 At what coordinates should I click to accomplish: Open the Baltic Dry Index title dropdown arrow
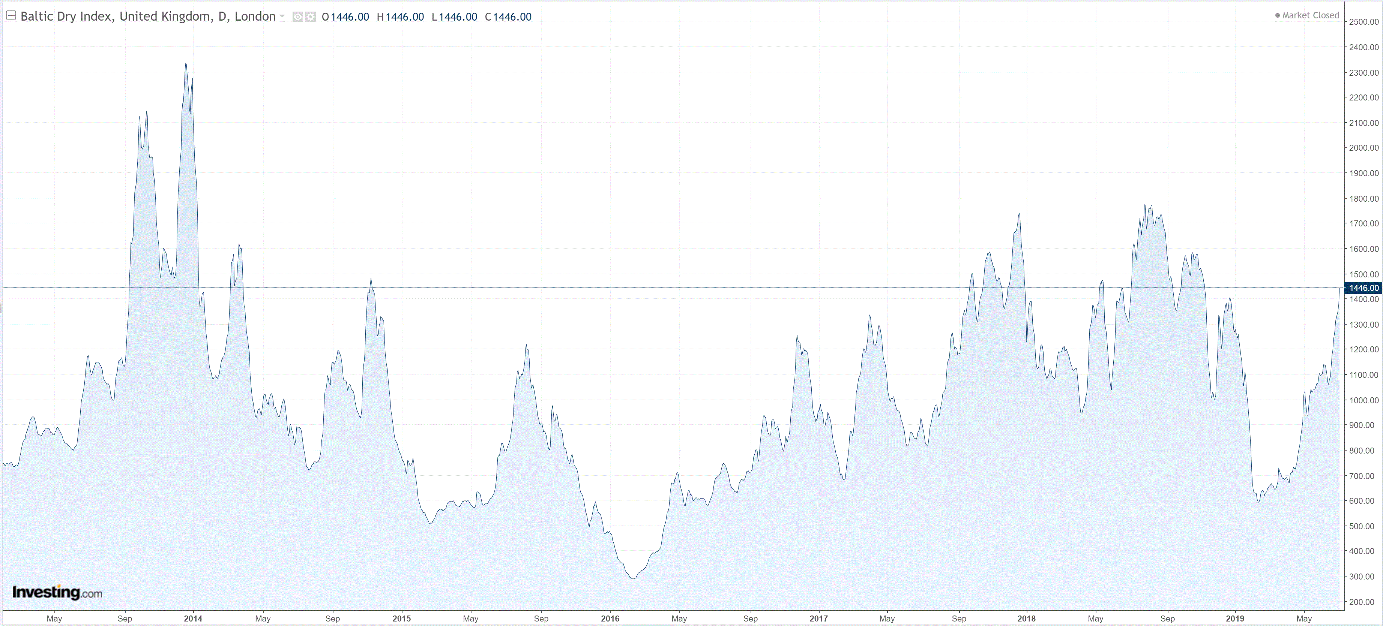click(282, 16)
